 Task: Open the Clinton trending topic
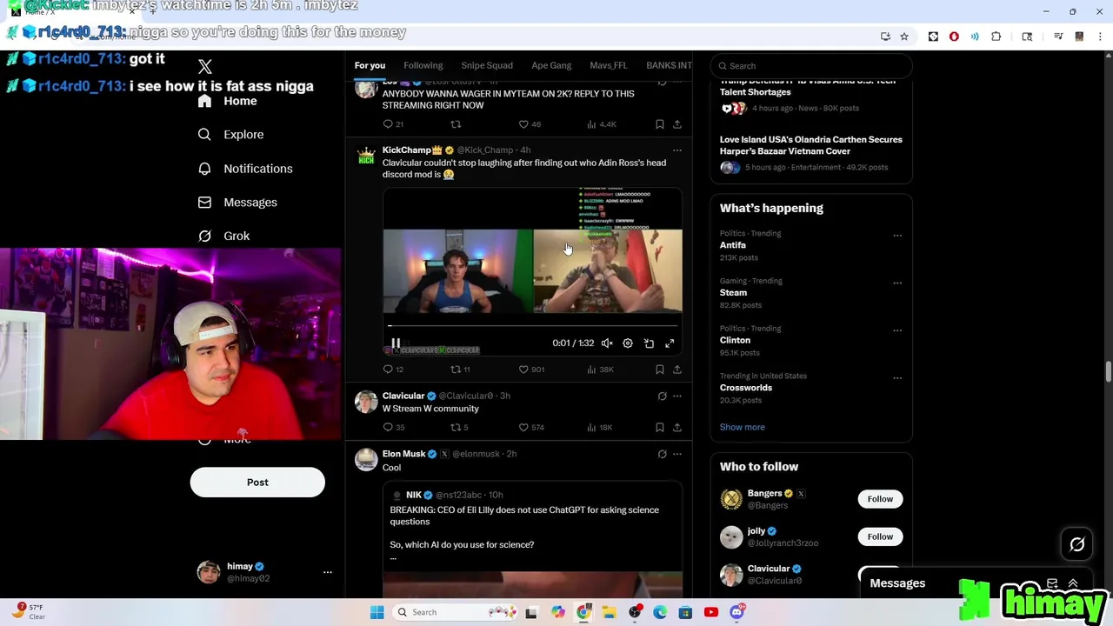click(x=735, y=341)
